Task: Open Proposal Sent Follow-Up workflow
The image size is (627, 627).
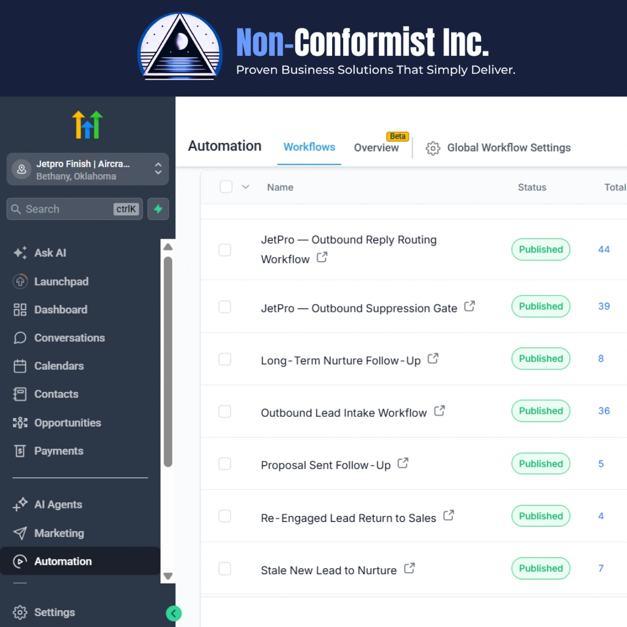Action: [x=326, y=466]
